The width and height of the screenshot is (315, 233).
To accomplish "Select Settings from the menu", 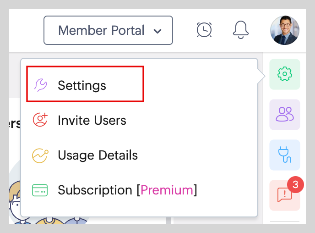I will (x=82, y=85).
